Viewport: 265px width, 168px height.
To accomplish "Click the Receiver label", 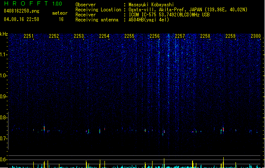I will click(x=86, y=15).
